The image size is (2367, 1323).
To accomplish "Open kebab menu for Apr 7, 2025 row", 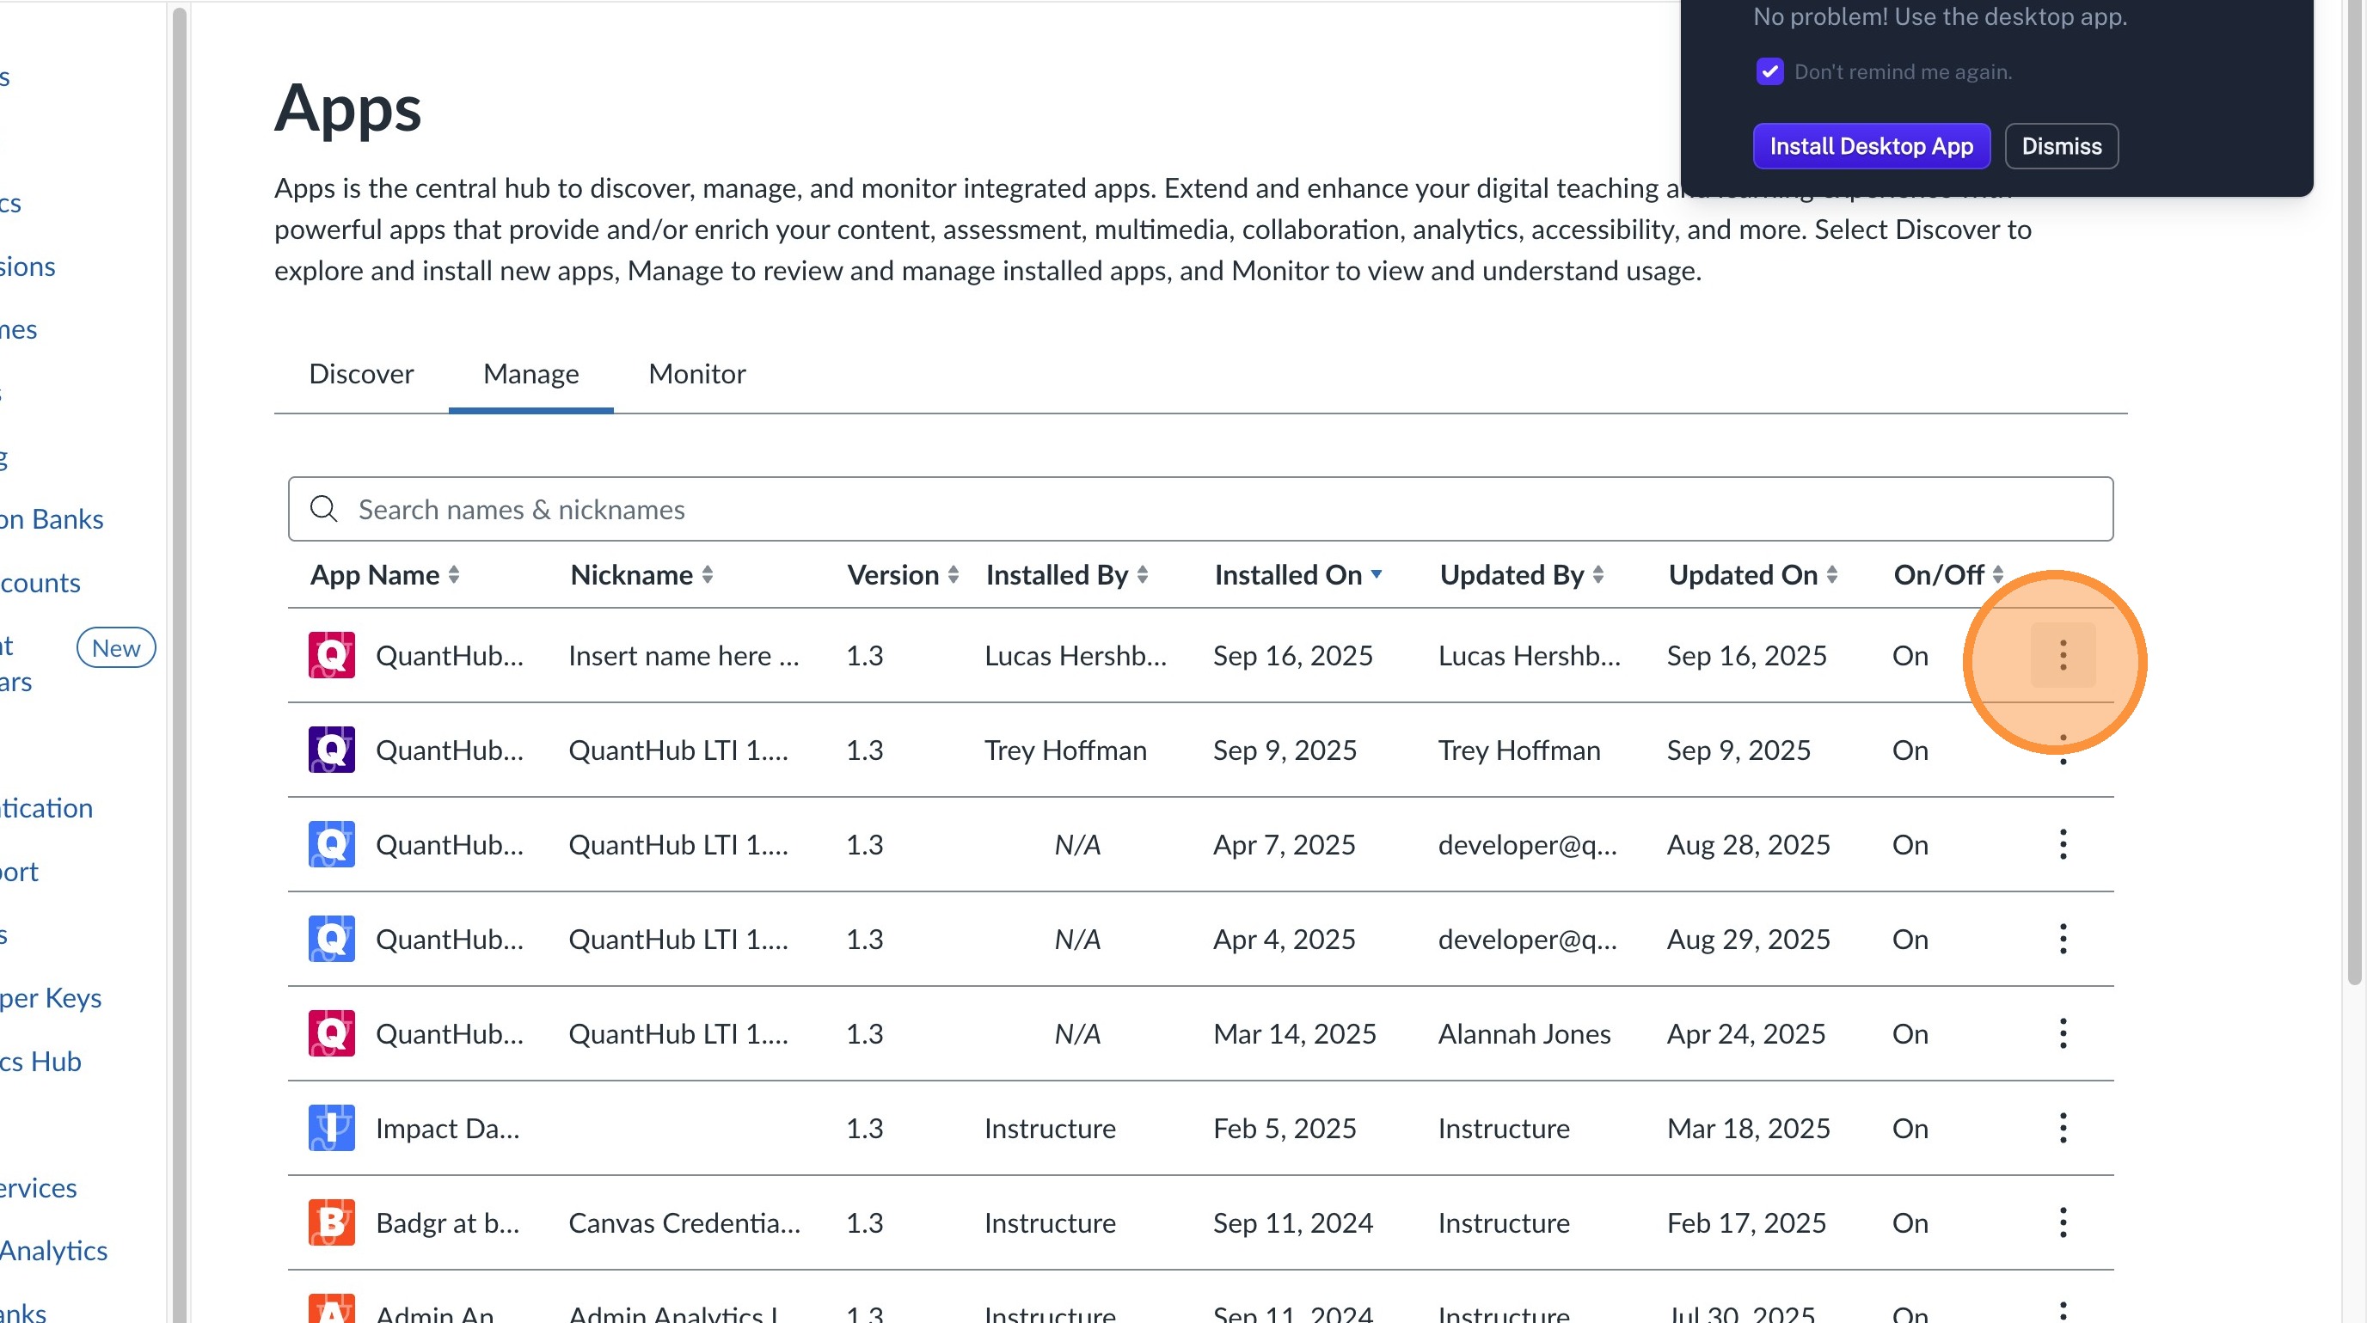I will click(2062, 844).
